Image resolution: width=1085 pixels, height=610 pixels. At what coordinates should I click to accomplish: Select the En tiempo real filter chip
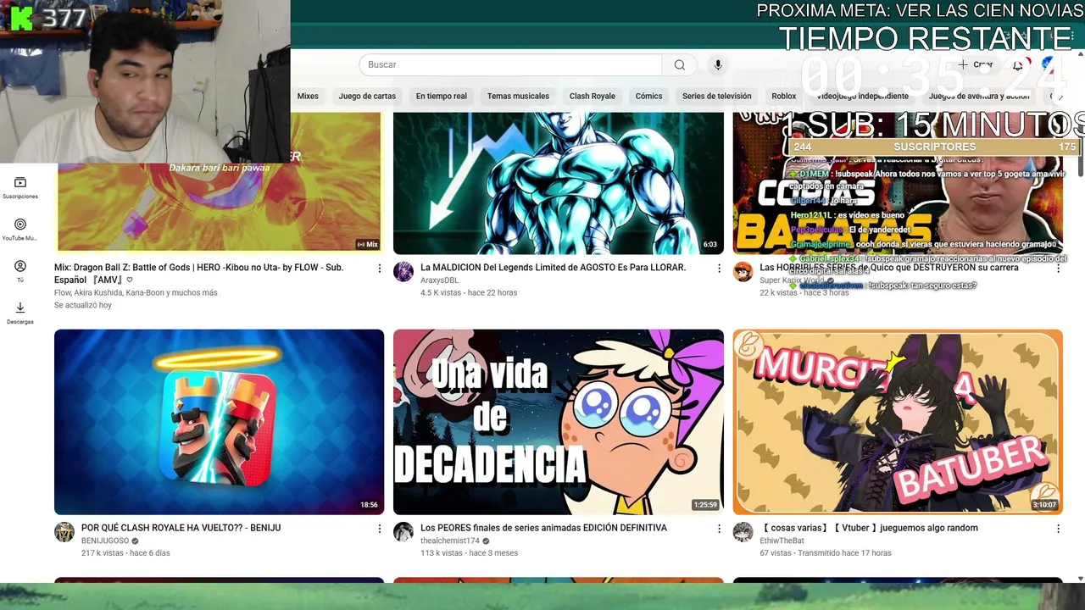(441, 96)
